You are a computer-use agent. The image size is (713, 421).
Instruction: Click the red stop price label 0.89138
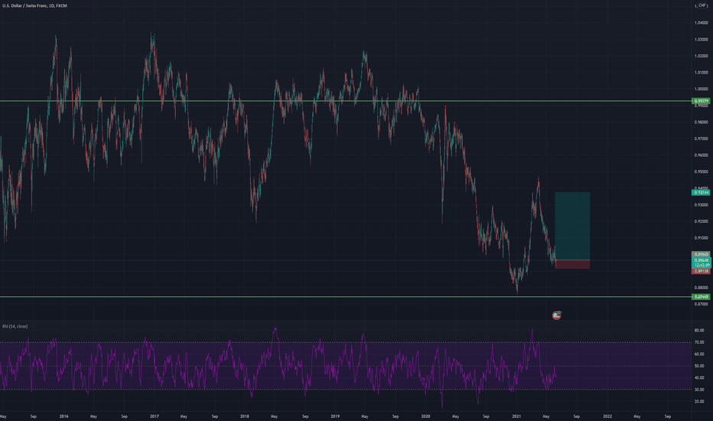coord(701,271)
